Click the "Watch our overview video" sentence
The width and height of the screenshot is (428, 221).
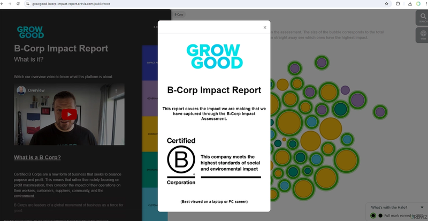point(63,77)
